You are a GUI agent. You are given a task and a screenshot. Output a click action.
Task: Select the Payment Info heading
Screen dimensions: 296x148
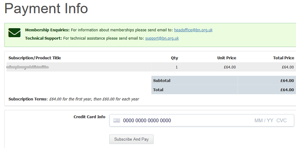46,9
